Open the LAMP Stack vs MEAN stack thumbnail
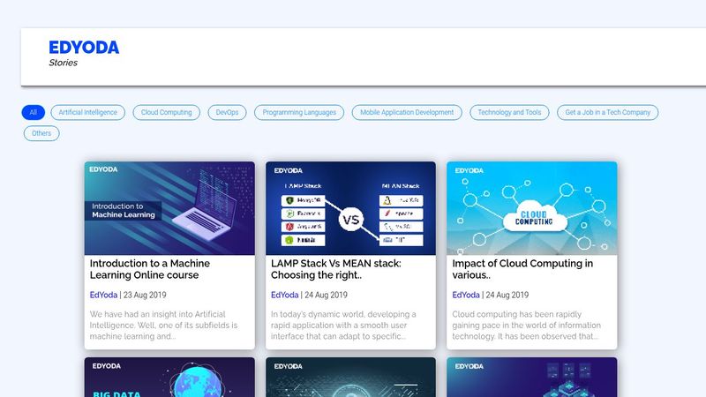 point(350,208)
